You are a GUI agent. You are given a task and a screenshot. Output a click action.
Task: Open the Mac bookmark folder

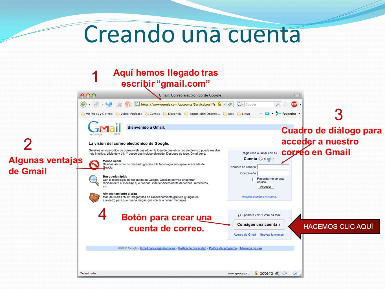(x=229, y=114)
